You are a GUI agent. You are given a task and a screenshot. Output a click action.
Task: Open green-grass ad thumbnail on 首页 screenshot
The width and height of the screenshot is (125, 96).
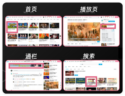(12, 25)
